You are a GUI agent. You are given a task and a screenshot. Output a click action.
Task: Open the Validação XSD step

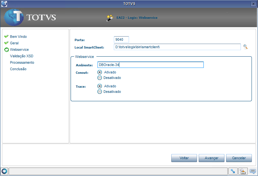coord(22,56)
